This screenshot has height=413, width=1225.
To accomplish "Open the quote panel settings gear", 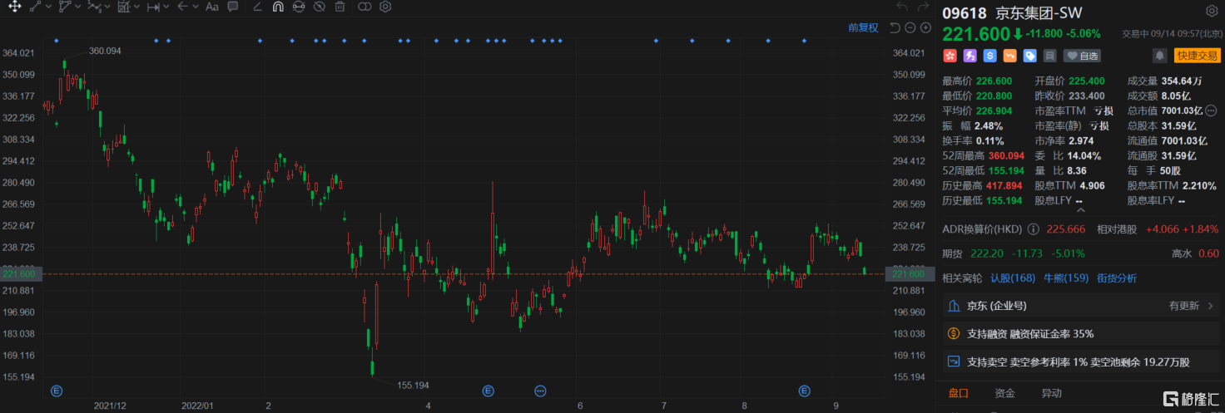I will (1211, 11).
